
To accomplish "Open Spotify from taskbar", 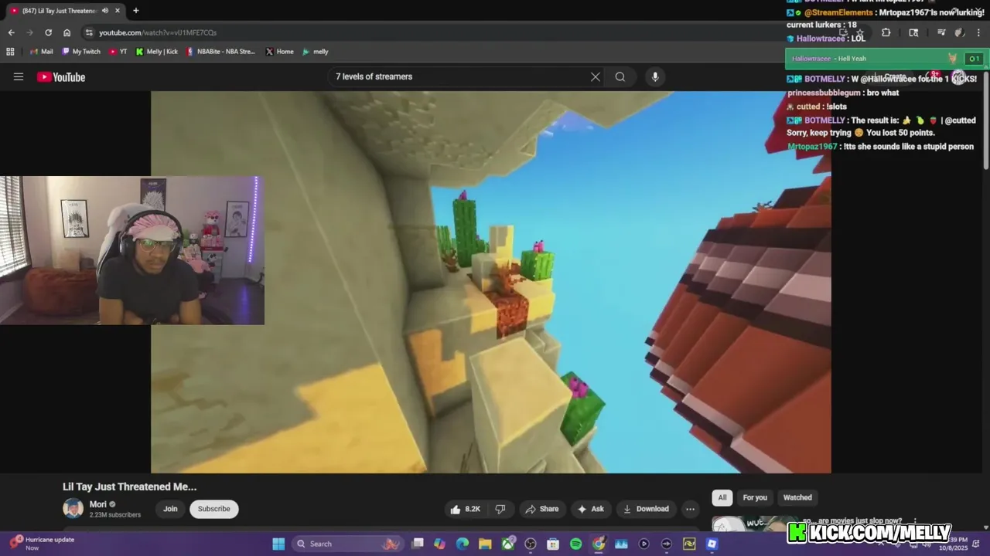I will tap(575, 544).
